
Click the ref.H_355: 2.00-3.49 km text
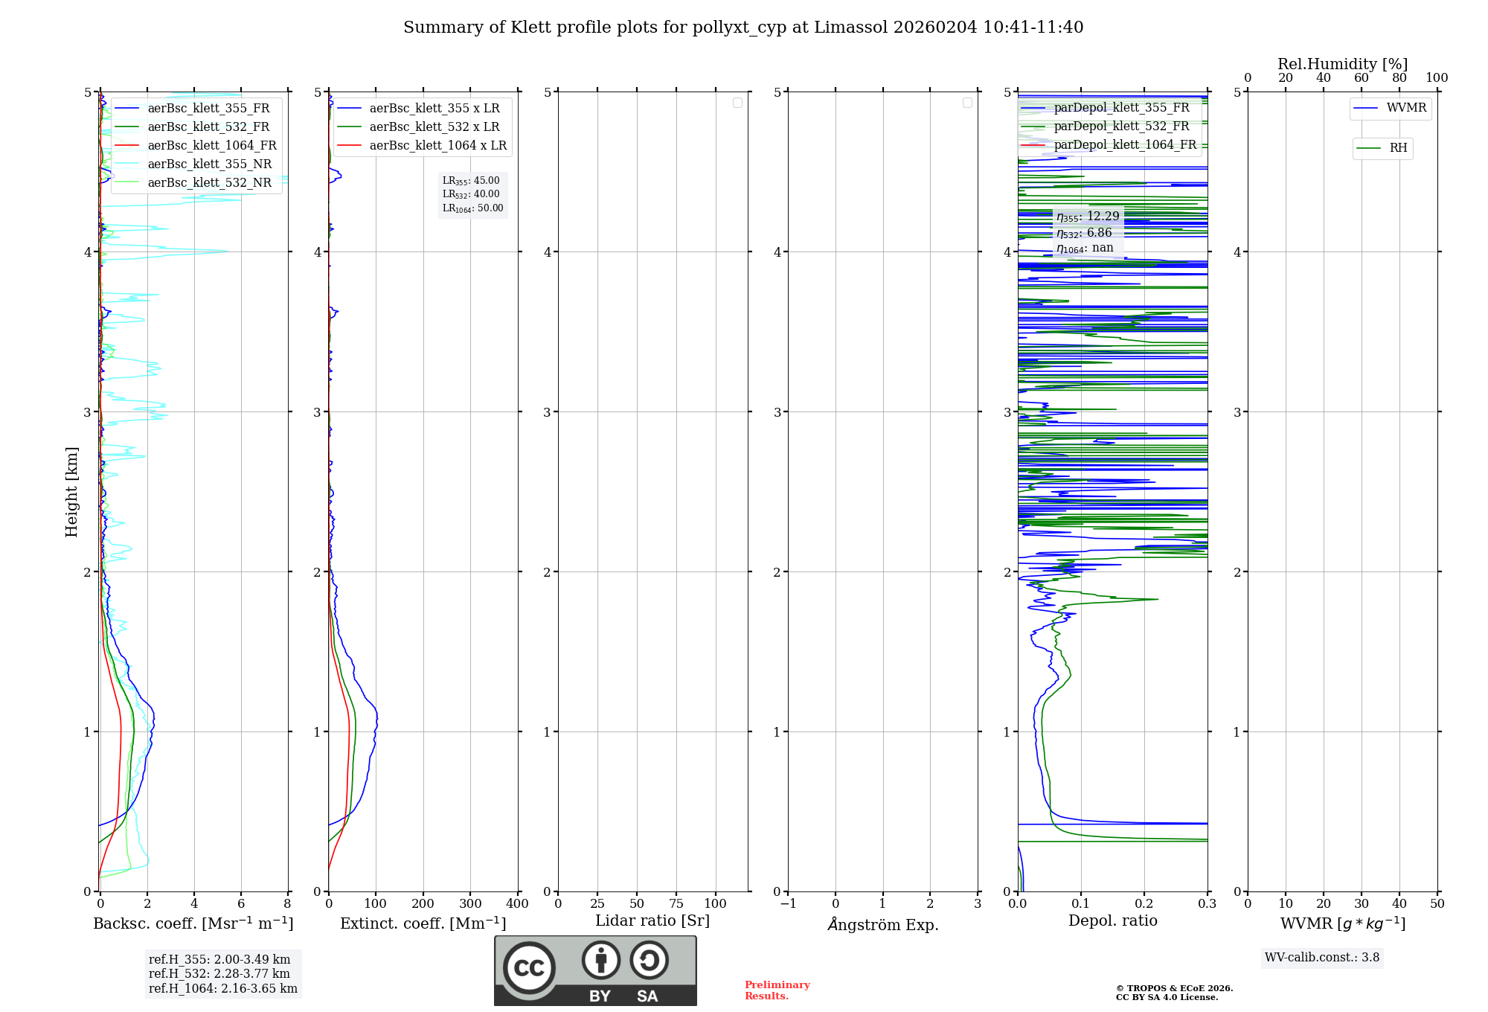coord(219,960)
